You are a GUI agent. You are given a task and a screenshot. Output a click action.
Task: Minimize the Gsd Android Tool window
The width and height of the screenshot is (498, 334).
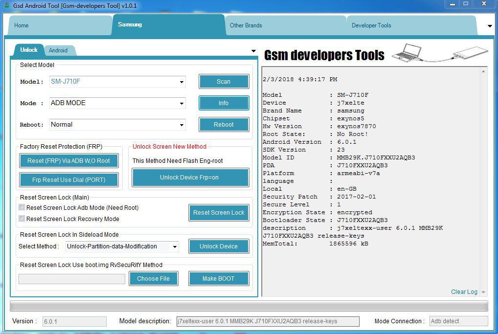tap(453, 4)
